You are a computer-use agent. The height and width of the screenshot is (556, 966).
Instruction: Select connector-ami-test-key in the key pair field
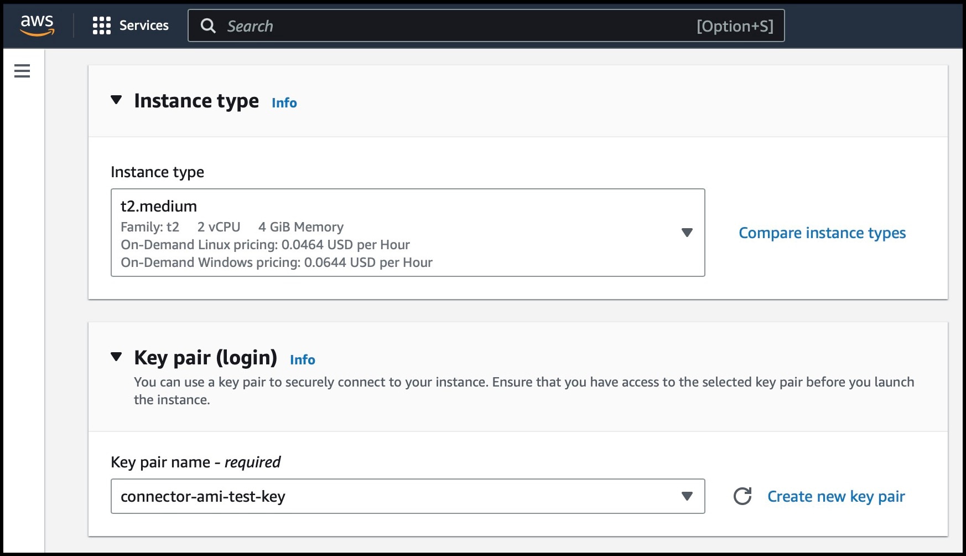(387, 496)
